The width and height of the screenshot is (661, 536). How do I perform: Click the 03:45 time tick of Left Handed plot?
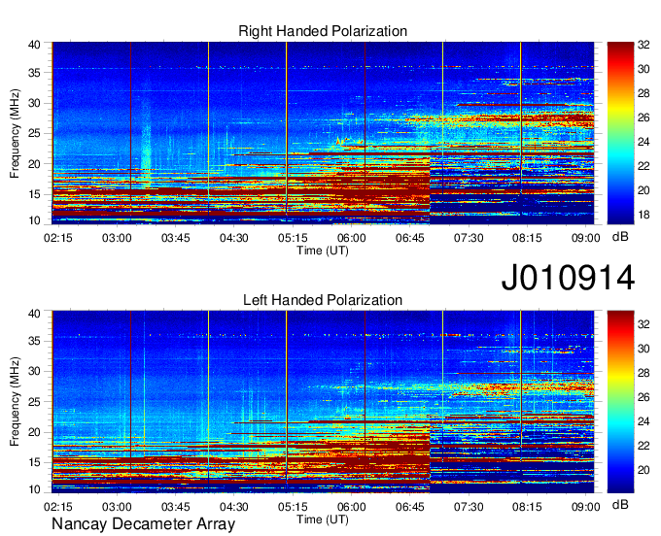[175, 507]
